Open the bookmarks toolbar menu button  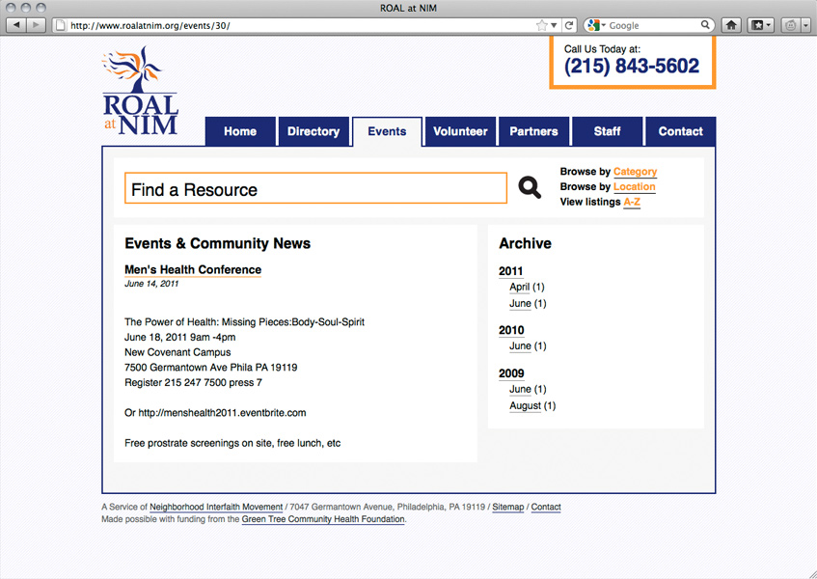761,25
